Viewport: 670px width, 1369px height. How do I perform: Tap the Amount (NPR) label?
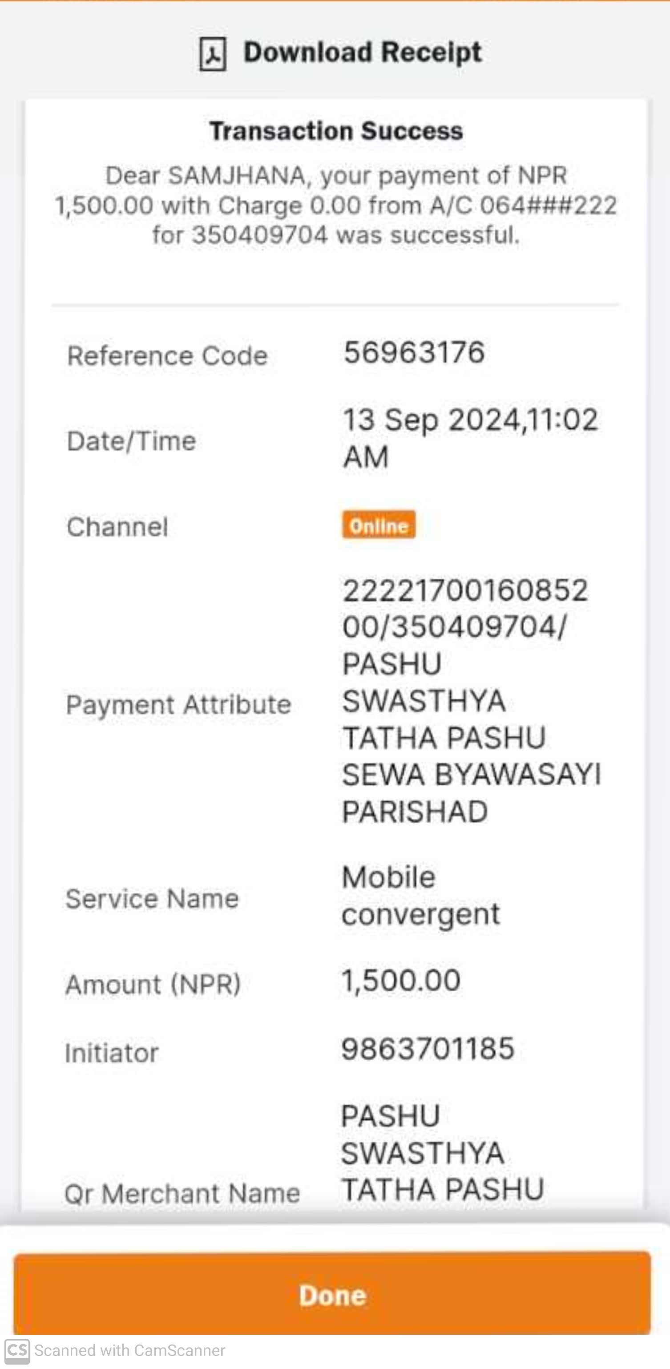[153, 984]
